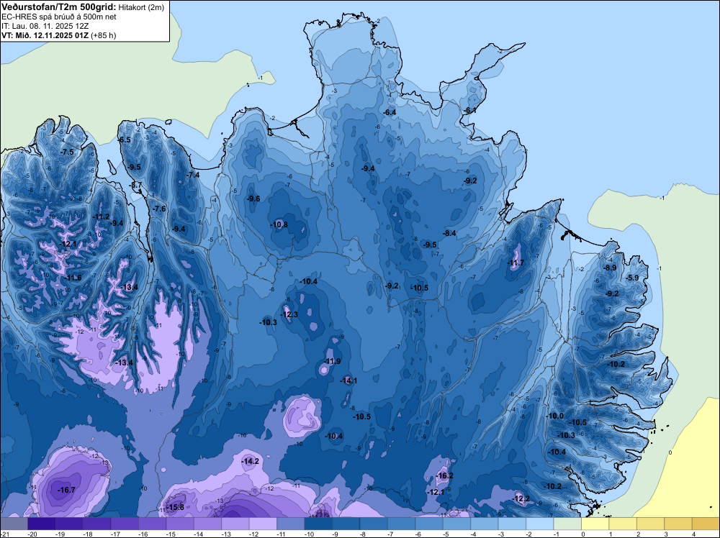Screen dimensions: 720x538
Task: Click the -16.7 temperature label
Action: pos(66,491)
